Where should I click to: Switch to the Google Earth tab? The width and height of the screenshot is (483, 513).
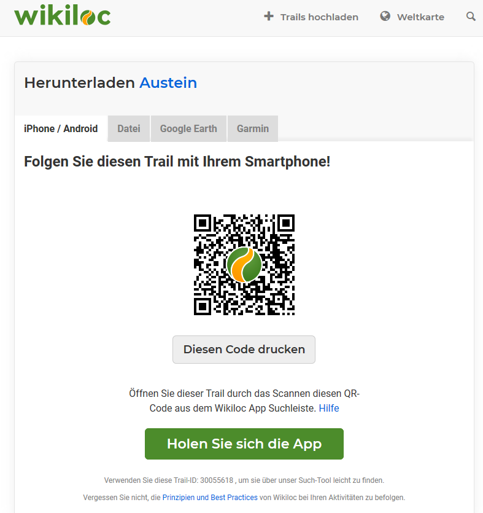[x=188, y=128]
